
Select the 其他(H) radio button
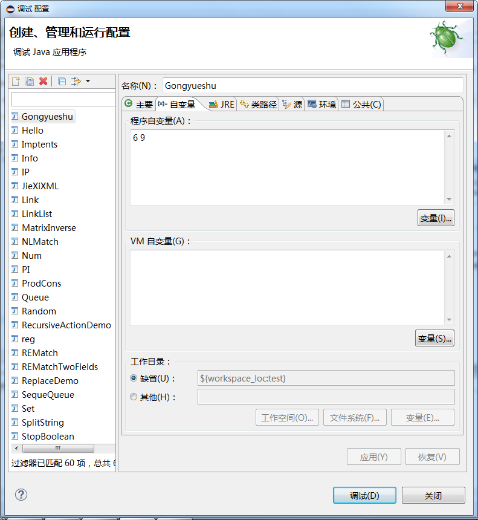point(134,397)
